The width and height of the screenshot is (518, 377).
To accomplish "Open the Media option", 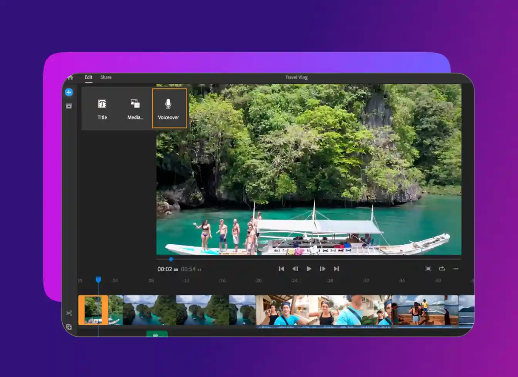I will pos(135,109).
